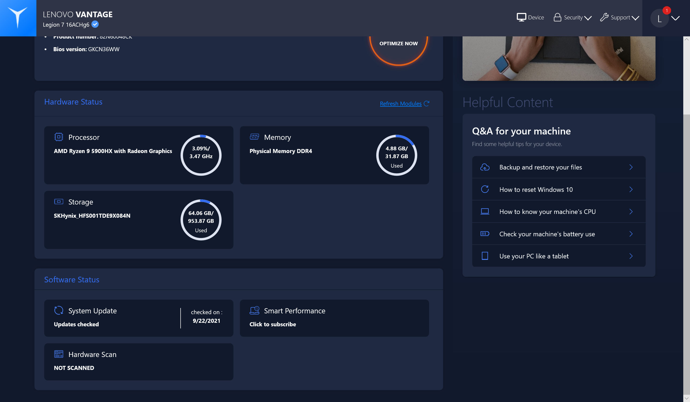Click the System Update circular arrows icon

(58, 310)
